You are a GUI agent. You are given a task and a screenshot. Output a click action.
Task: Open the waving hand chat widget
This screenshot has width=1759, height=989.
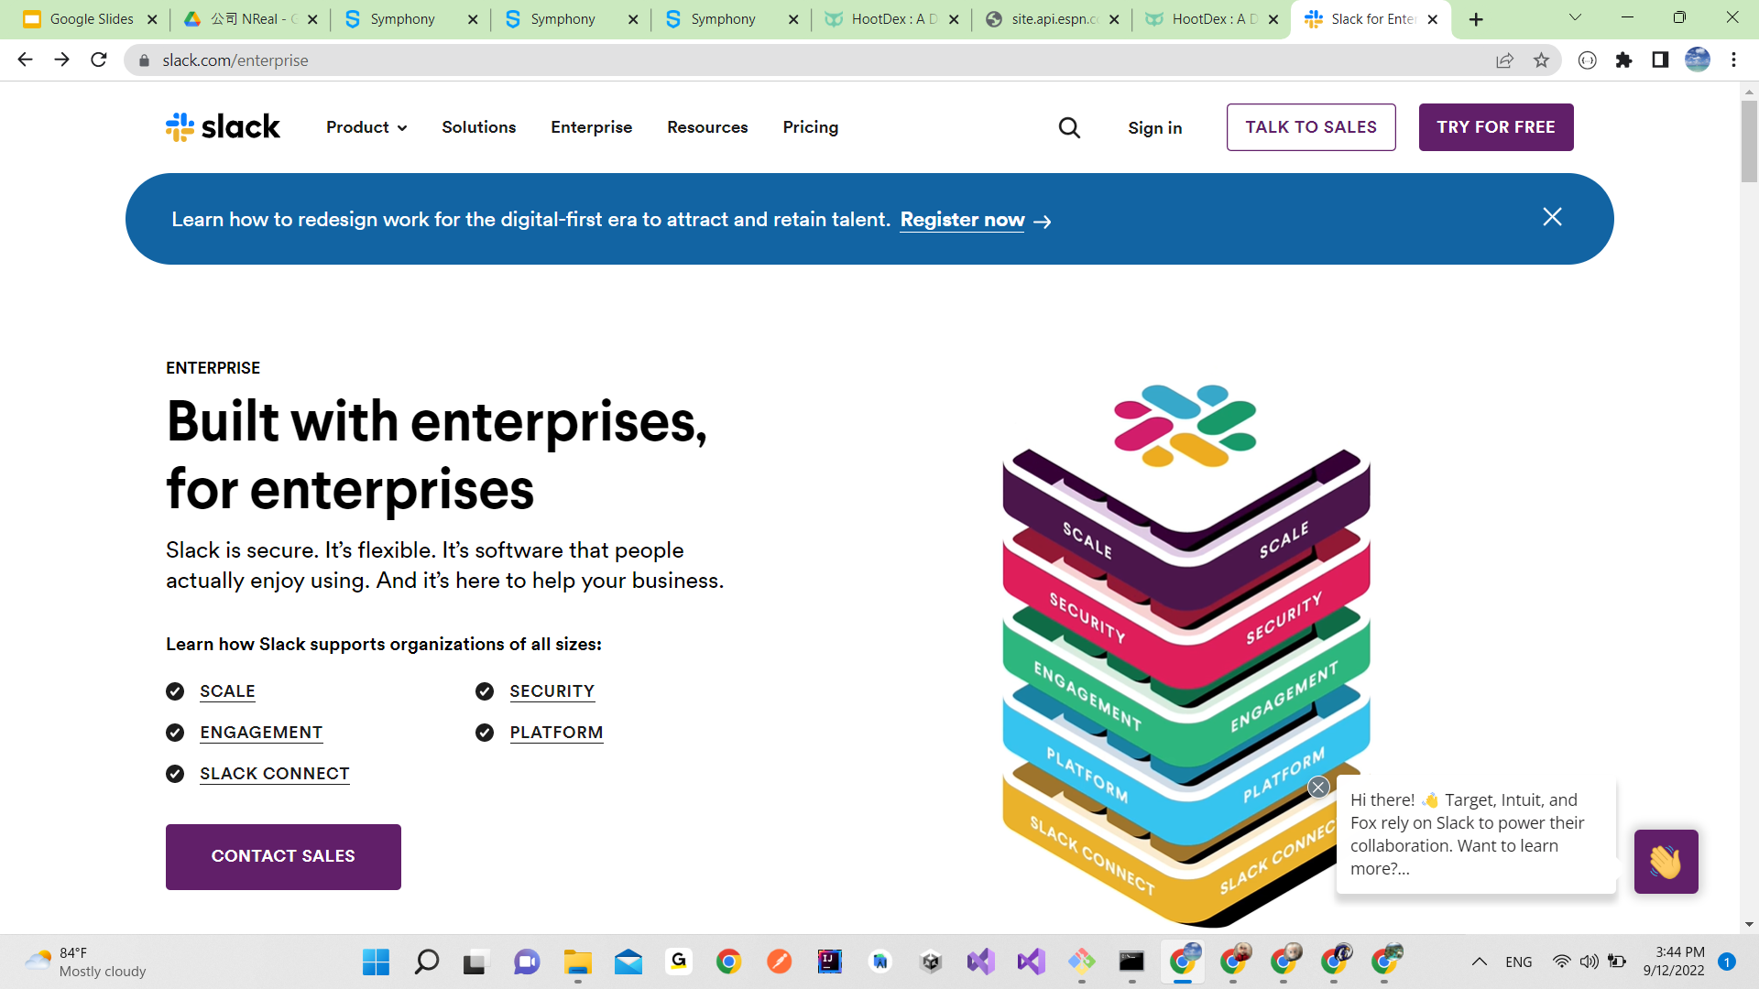[x=1666, y=861]
